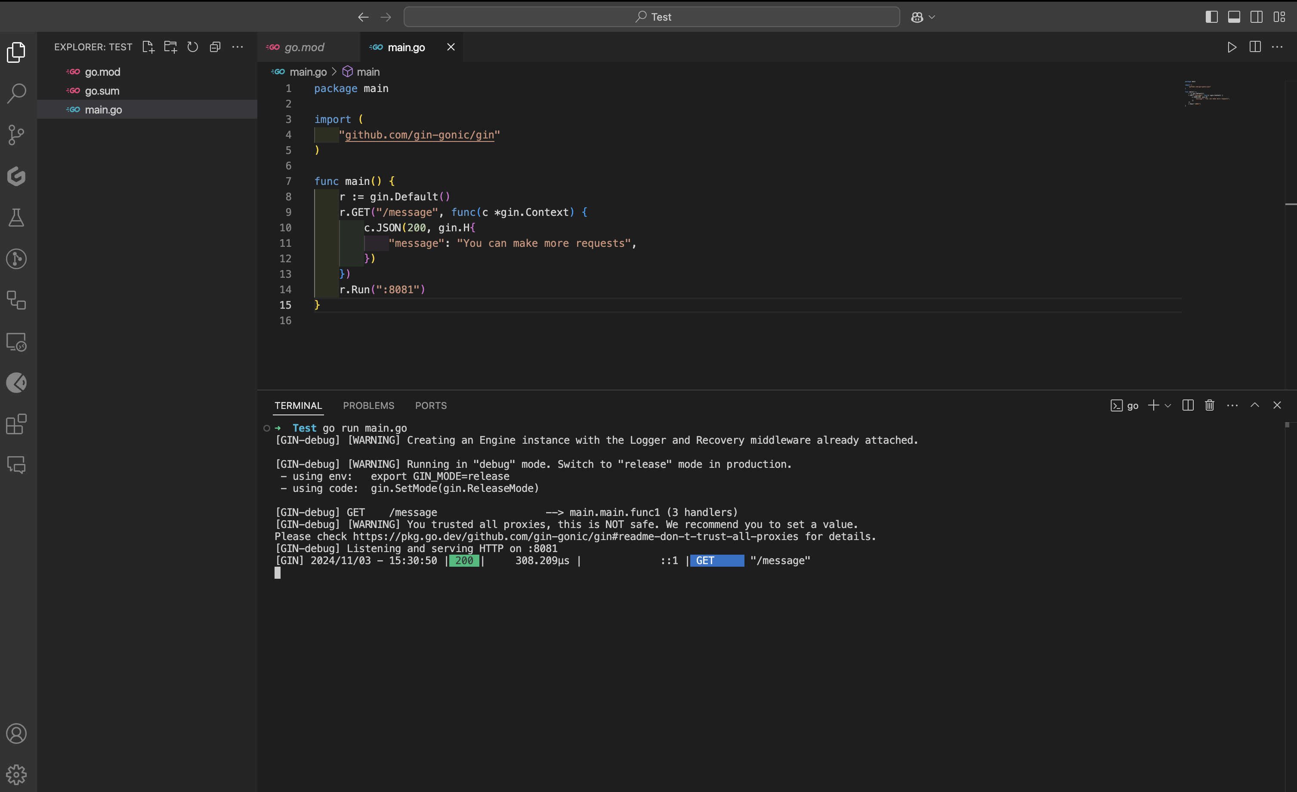This screenshot has width=1297, height=792.
Task: Open the github.com/gin-gonic/gin link
Action: click(x=420, y=135)
